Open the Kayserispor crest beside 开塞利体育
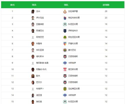The image size is (125, 104). pos(65,44)
